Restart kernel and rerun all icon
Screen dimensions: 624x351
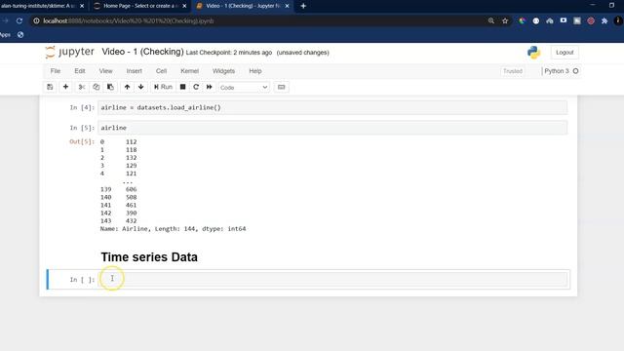click(x=210, y=87)
